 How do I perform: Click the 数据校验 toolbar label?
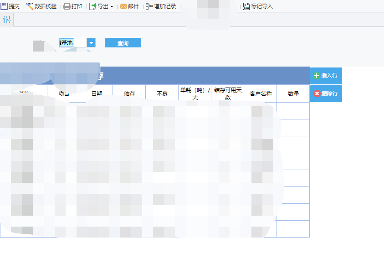pyautogui.click(x=46, y=6)
